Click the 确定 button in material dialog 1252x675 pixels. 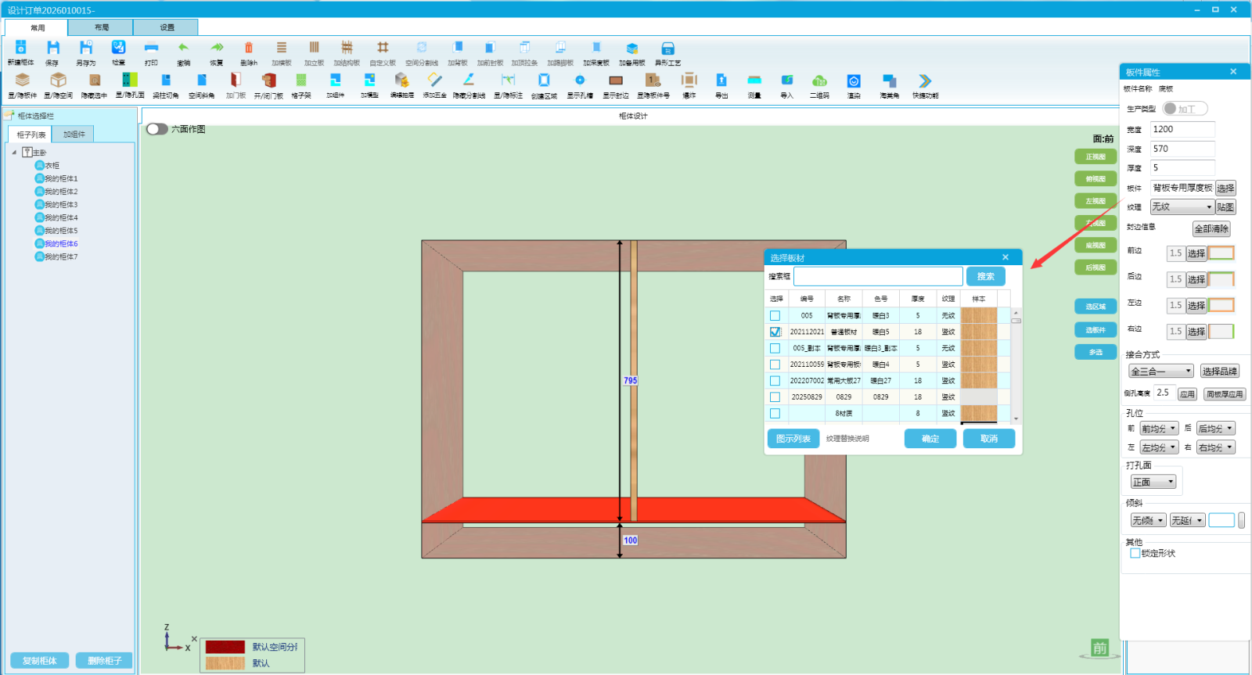pos(930,439)
